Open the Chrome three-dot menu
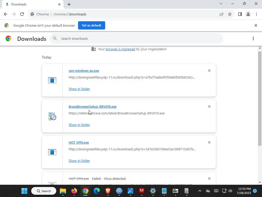This screenshot has width=262, height=197. [256, 14]
